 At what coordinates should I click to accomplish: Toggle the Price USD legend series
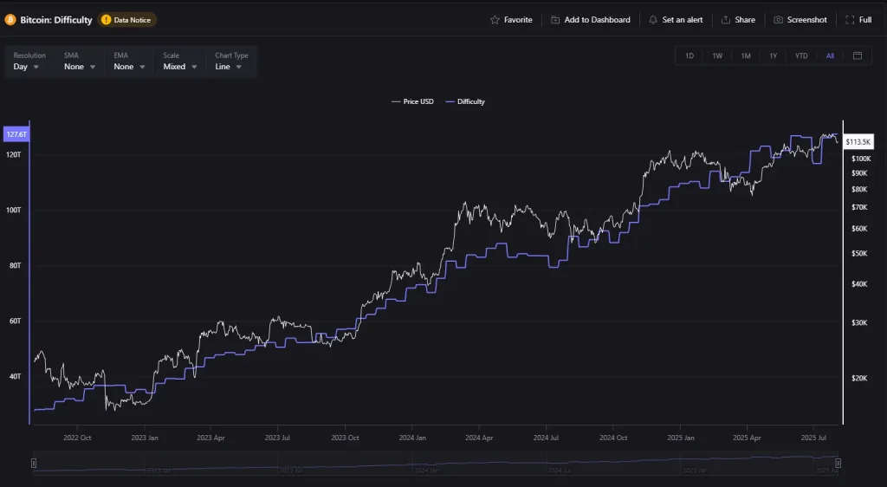pyautogui.click(x=412, y=101)
